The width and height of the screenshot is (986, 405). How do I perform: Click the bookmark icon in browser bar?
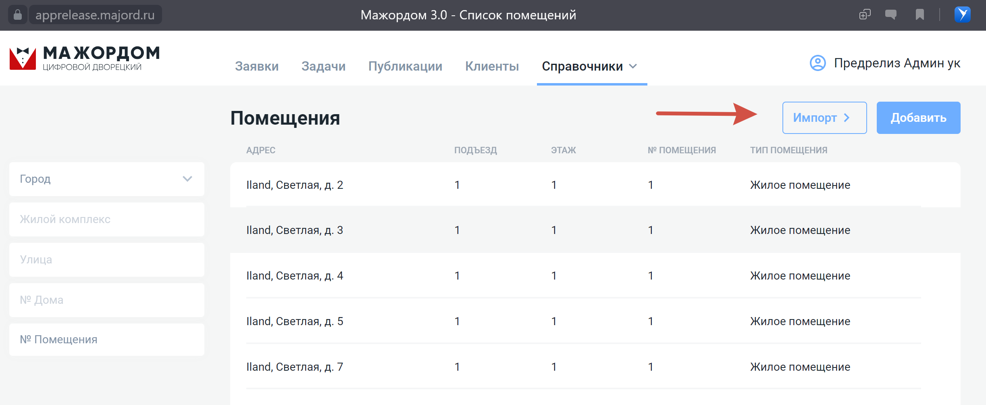click(919, 15)
